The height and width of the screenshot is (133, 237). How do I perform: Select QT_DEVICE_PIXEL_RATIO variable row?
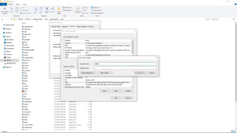coord(98,52)
